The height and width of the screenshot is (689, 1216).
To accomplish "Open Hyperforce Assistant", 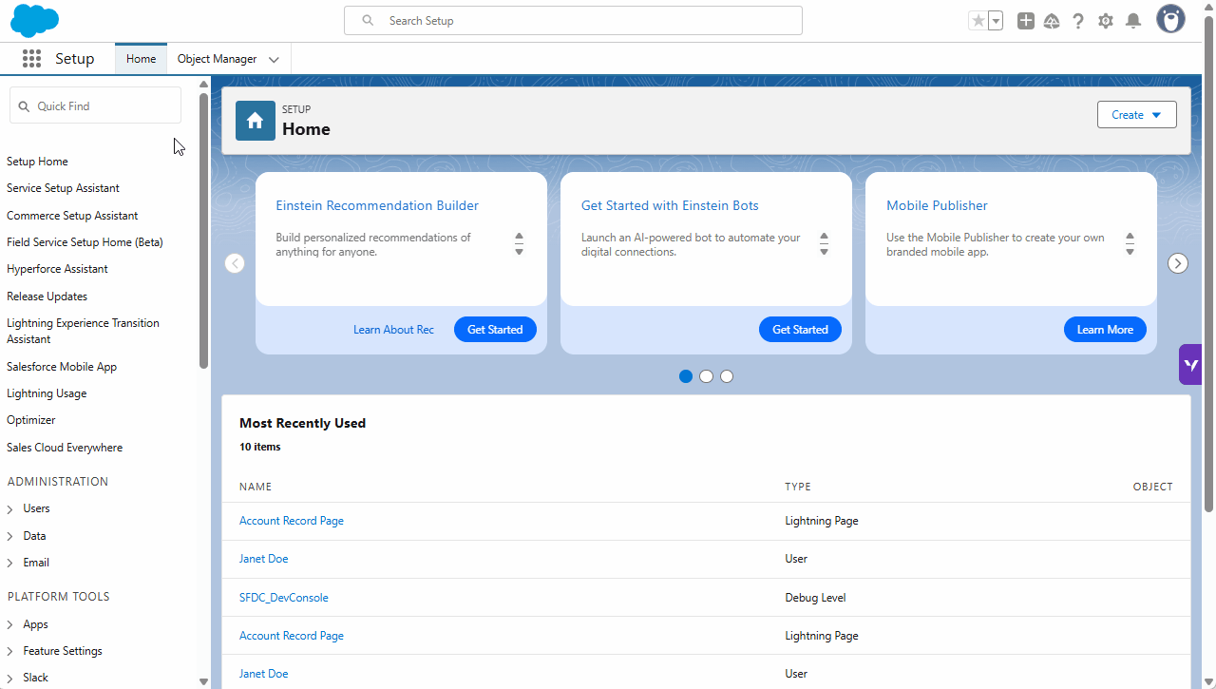I will pos(57,269).
